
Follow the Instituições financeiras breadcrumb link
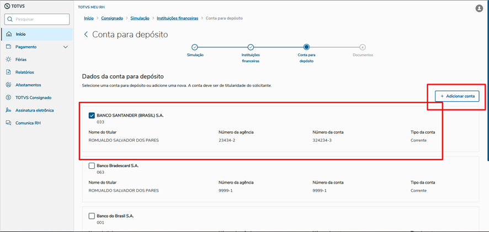click(x=178, y=18)
